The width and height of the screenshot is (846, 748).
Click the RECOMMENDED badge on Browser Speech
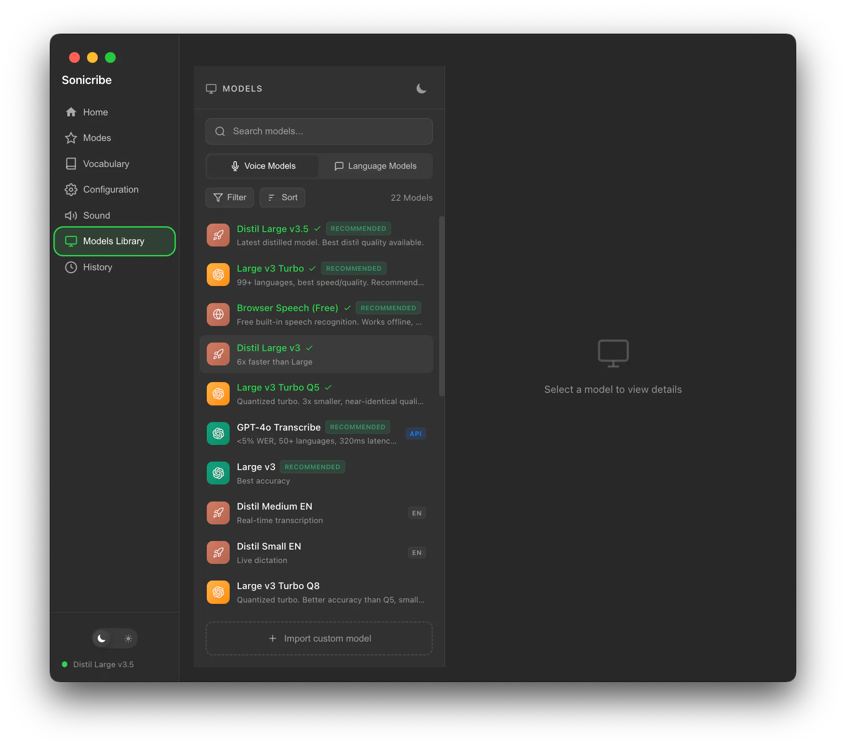[388, 308]
